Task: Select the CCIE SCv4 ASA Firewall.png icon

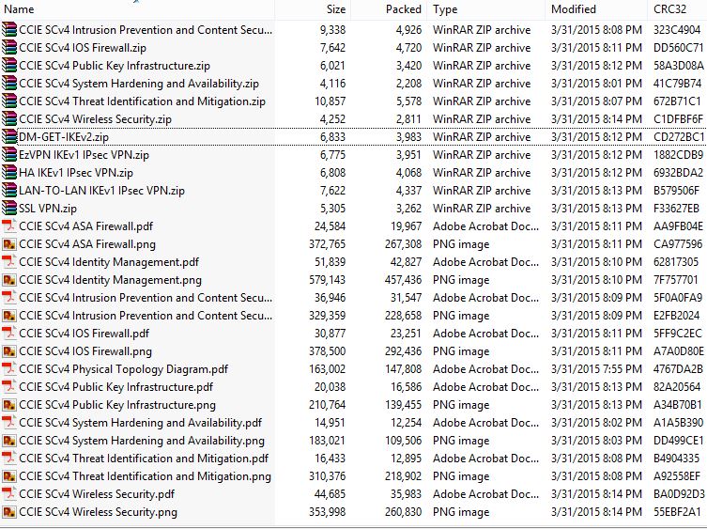Action: click(x=9, y=244)
